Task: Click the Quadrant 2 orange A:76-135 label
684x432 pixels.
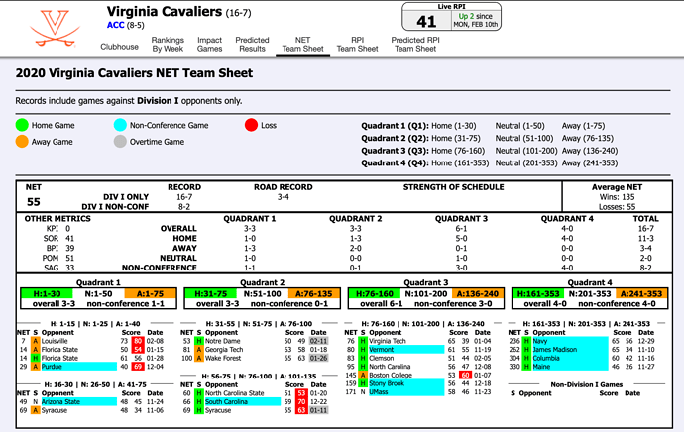Action: 314,294
